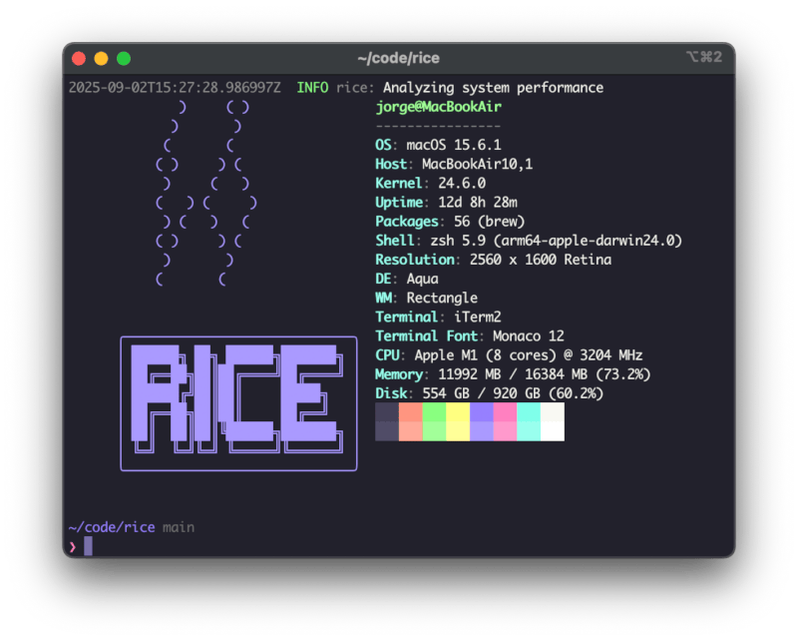The height and width of the screenshot is (641, 798).
Task: Click the pink prompt arrow symbol
Action: (72, 546)
